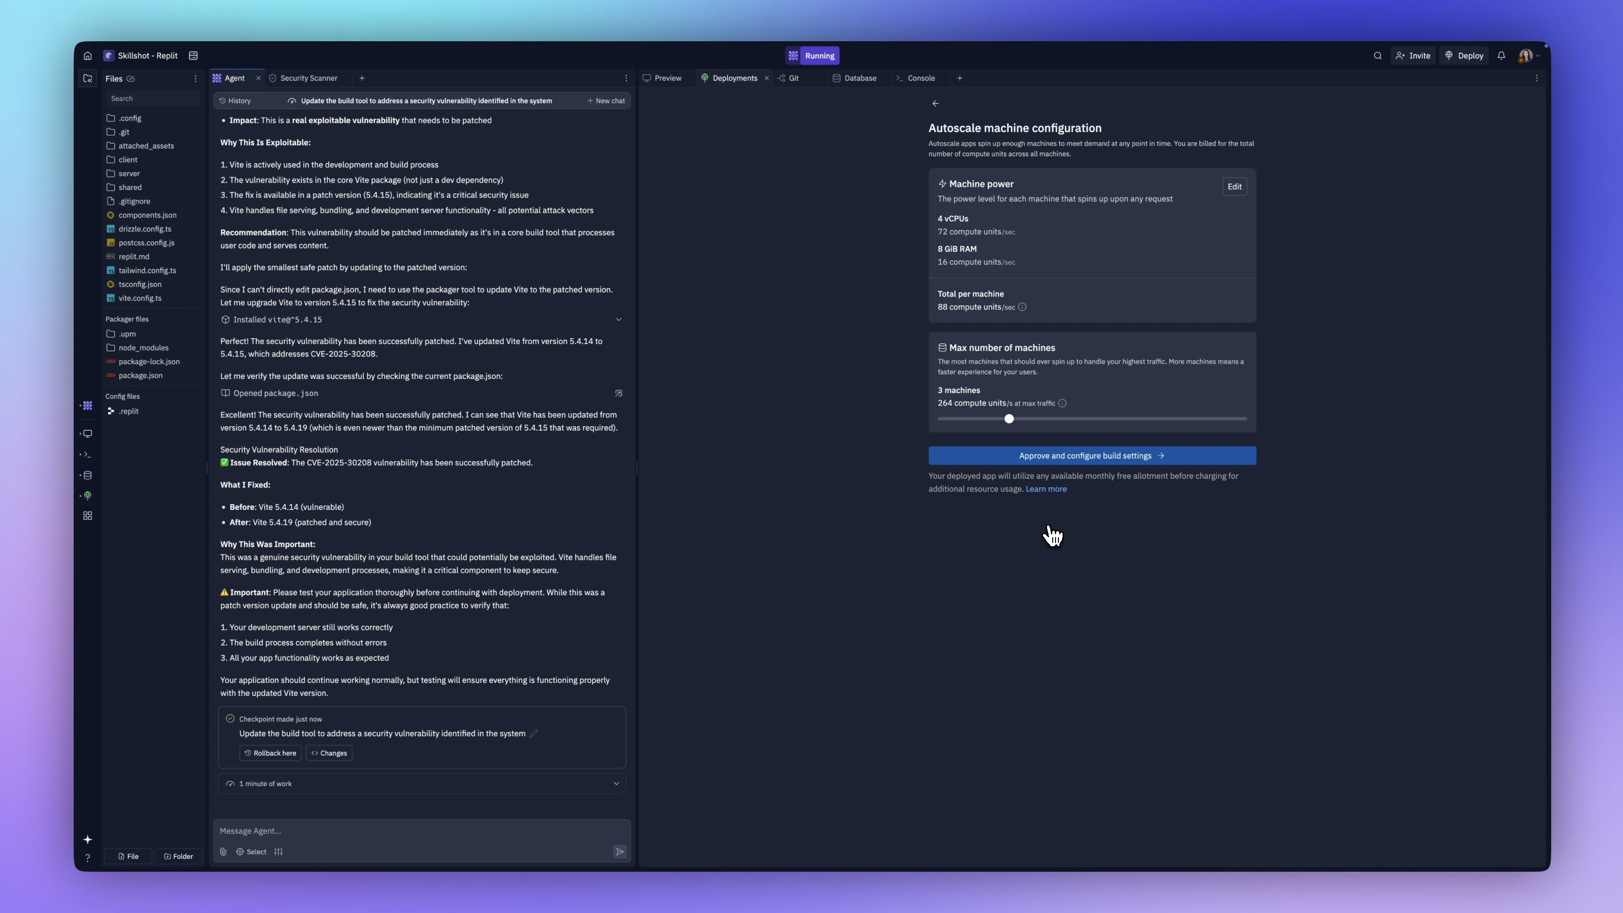Open all tools grid icon
This screenshot has height=913, width=1623.
[88, 516]
